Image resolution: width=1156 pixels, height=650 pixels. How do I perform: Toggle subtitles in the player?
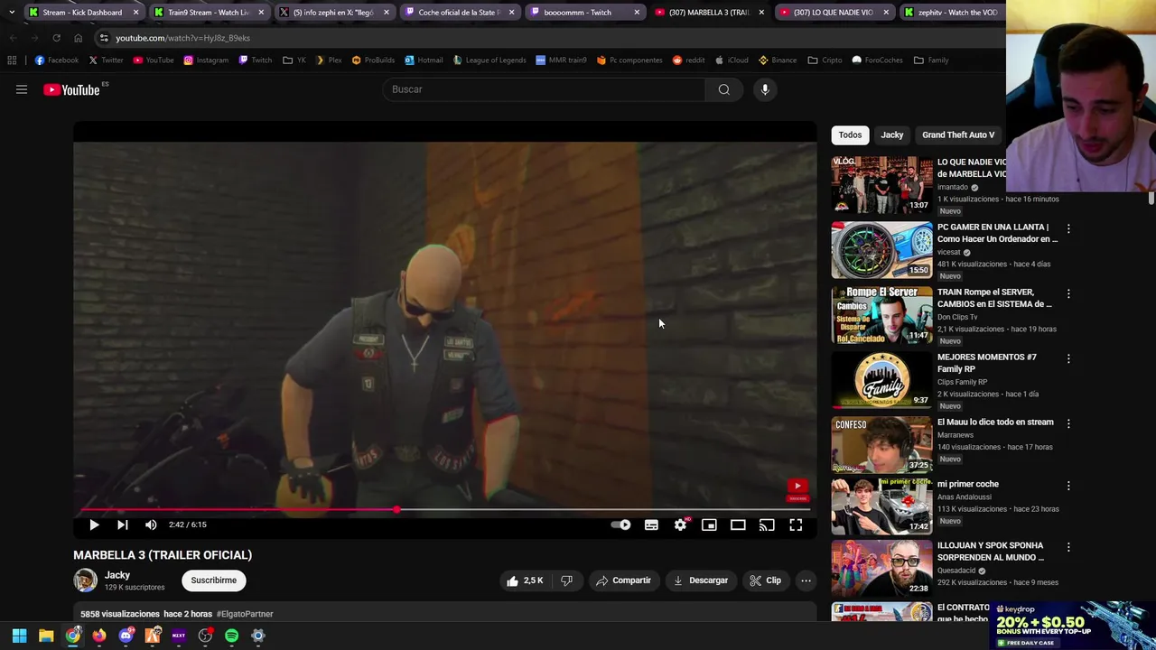(651, 525)
